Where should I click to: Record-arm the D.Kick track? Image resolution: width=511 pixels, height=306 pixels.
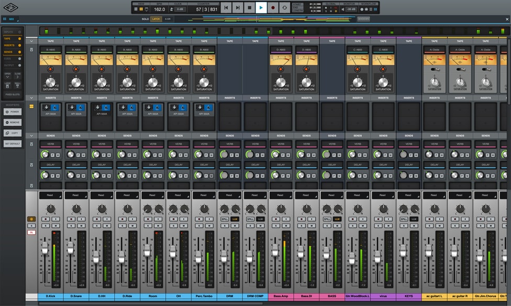pyautogui.click(x=46, y=219)
